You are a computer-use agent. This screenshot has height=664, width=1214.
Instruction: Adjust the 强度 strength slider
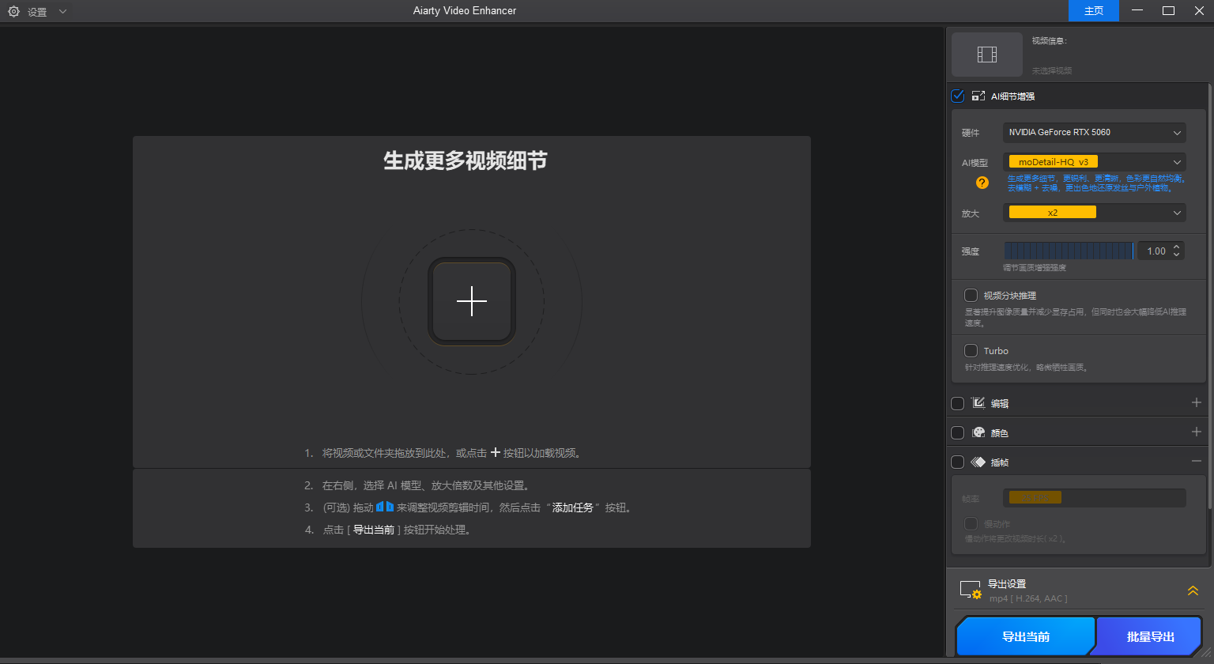(x=1069, y=250)
